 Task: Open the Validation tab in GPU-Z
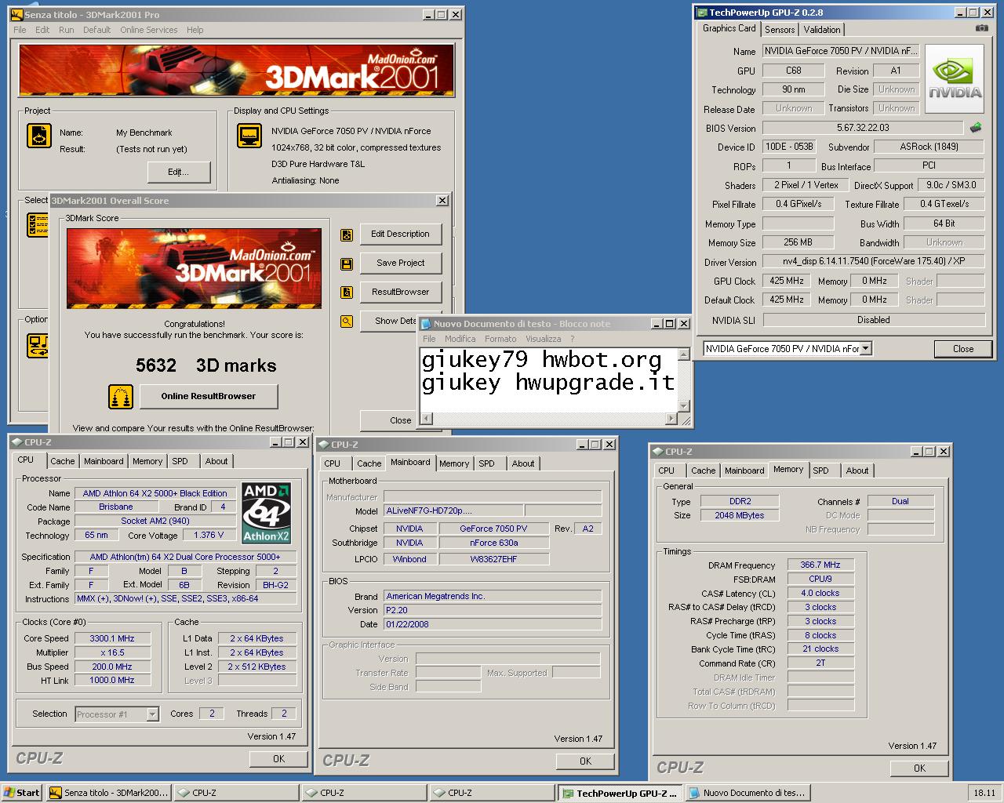tap(822, 30)
